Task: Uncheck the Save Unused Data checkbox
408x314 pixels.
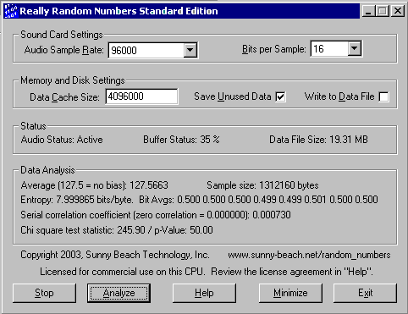Action: point(280,96)
